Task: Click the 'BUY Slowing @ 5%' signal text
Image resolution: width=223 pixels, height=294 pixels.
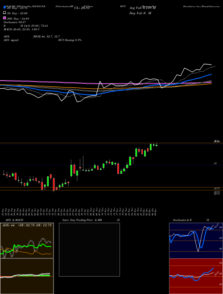Action: 70,40
